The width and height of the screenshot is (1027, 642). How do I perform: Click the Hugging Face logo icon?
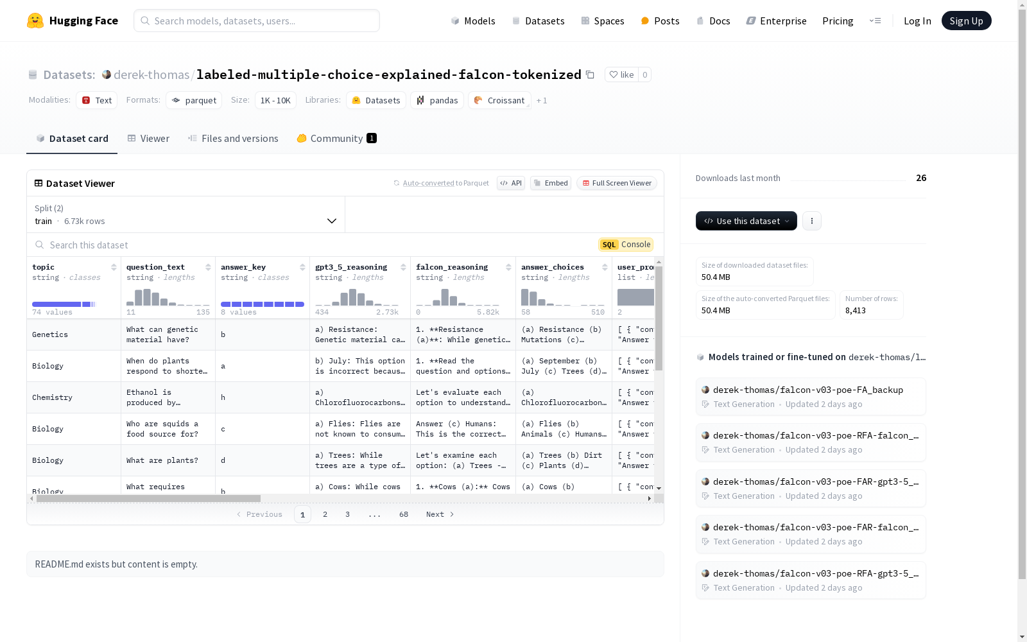coord(35,21)
